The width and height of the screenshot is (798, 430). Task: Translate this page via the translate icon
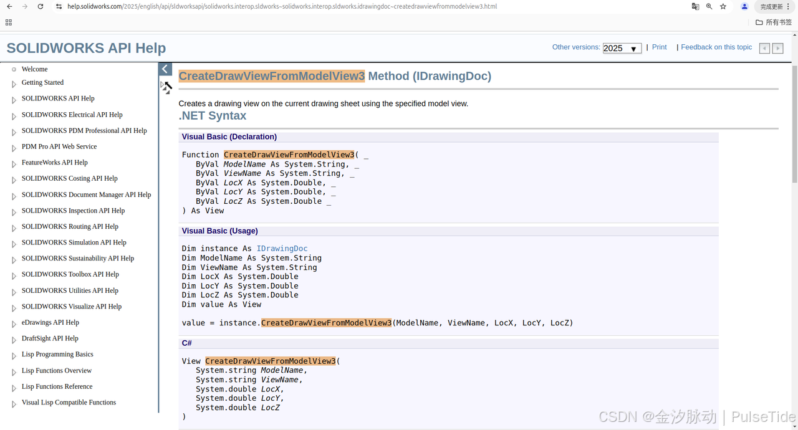(x=695, y=6)
